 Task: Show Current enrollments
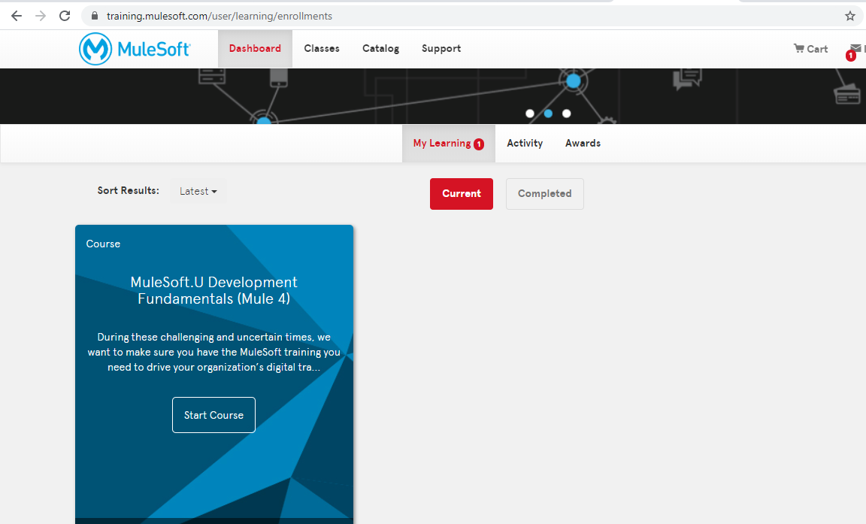[x=461, y=194]
